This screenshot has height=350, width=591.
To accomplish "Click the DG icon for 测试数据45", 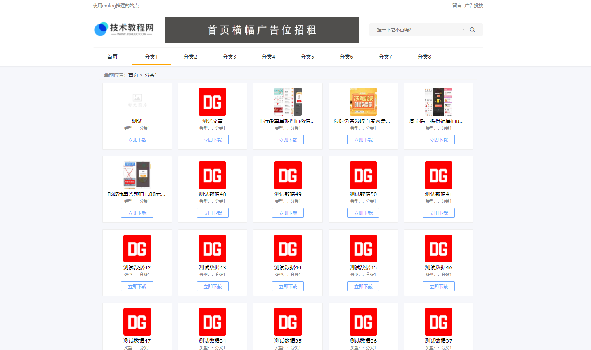I will 363,248.
